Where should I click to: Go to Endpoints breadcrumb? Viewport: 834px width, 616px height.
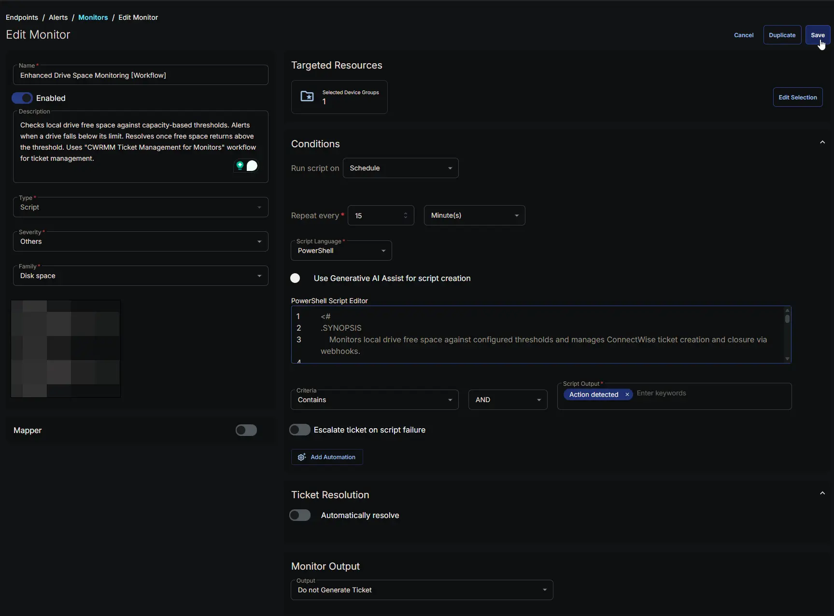22,17
